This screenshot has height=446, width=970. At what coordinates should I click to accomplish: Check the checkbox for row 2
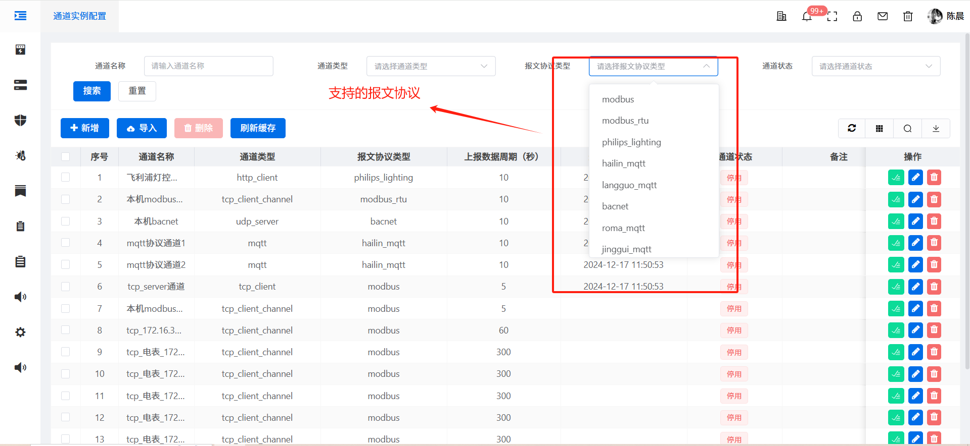click(66, 199)
